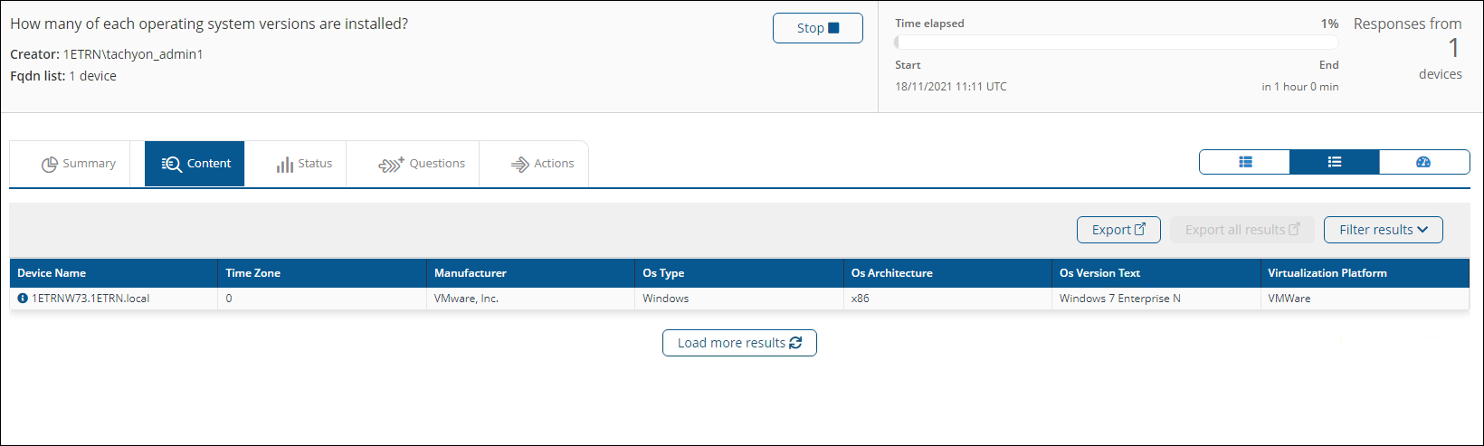This screenshot has width=1484, height=446.
Task: Sort by Os Version Text column
Action: 1099,273
